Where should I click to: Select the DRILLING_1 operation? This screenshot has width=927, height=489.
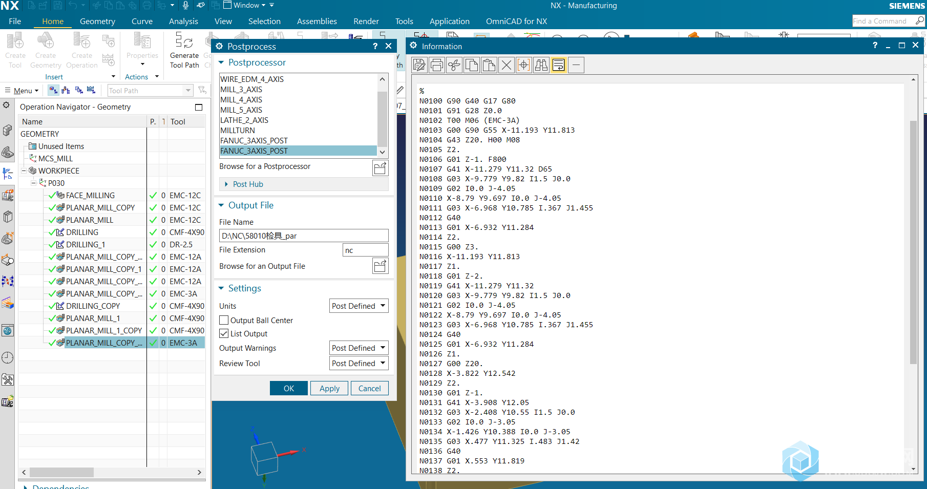[86, 244]
